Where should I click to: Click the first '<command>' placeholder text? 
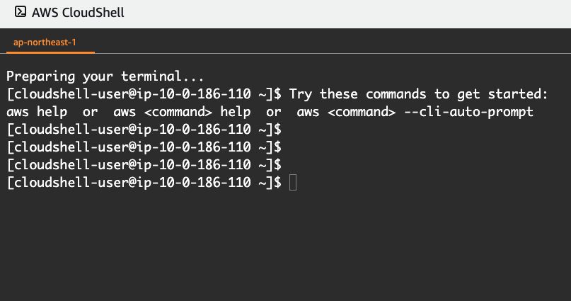178,112
